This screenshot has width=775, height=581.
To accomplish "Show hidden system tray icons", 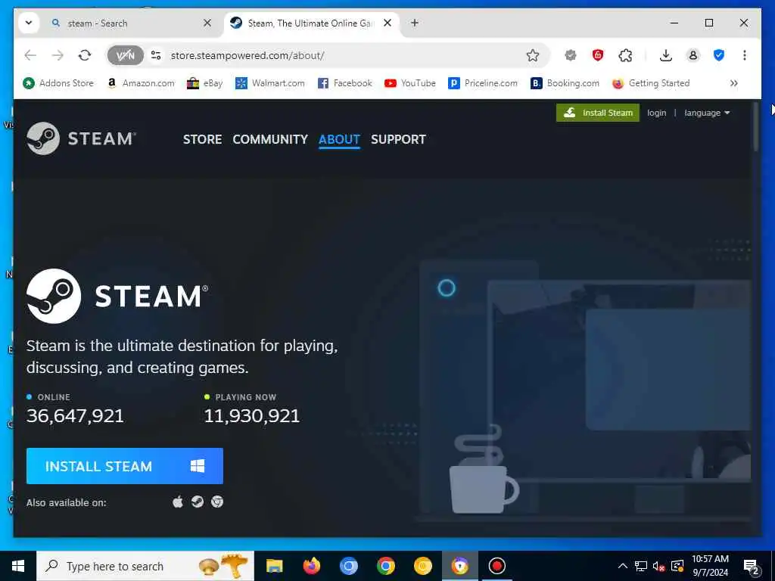I will tap(623, 566).
